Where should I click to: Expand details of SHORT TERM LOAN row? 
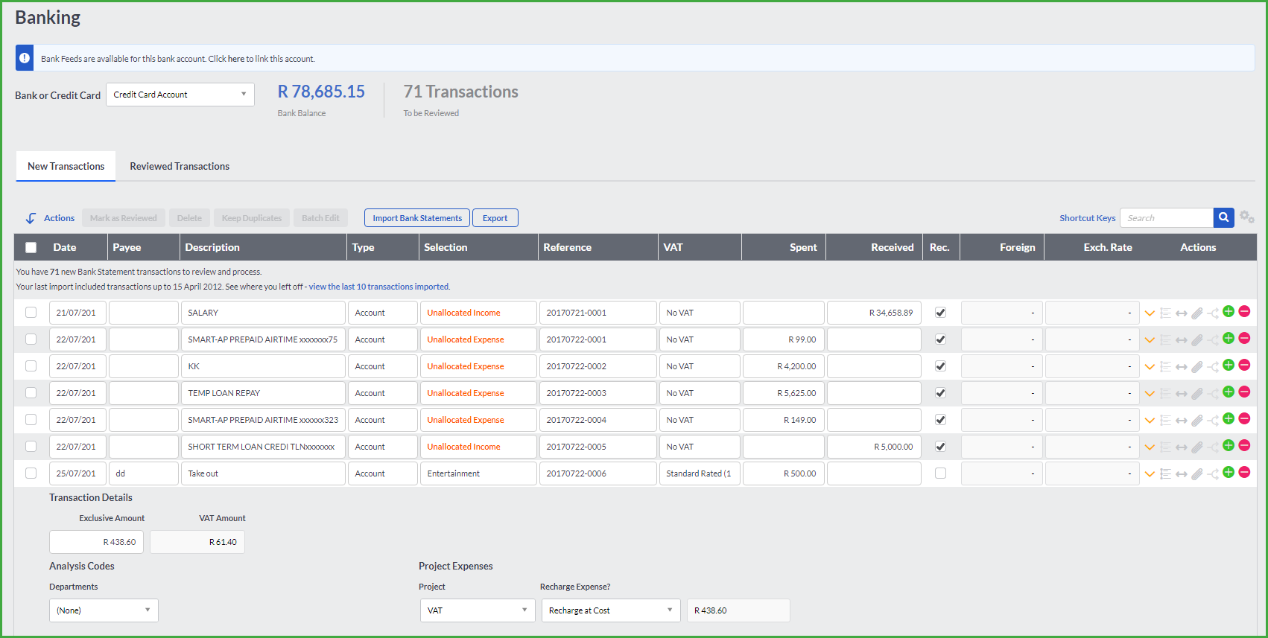coord(1150,447)
